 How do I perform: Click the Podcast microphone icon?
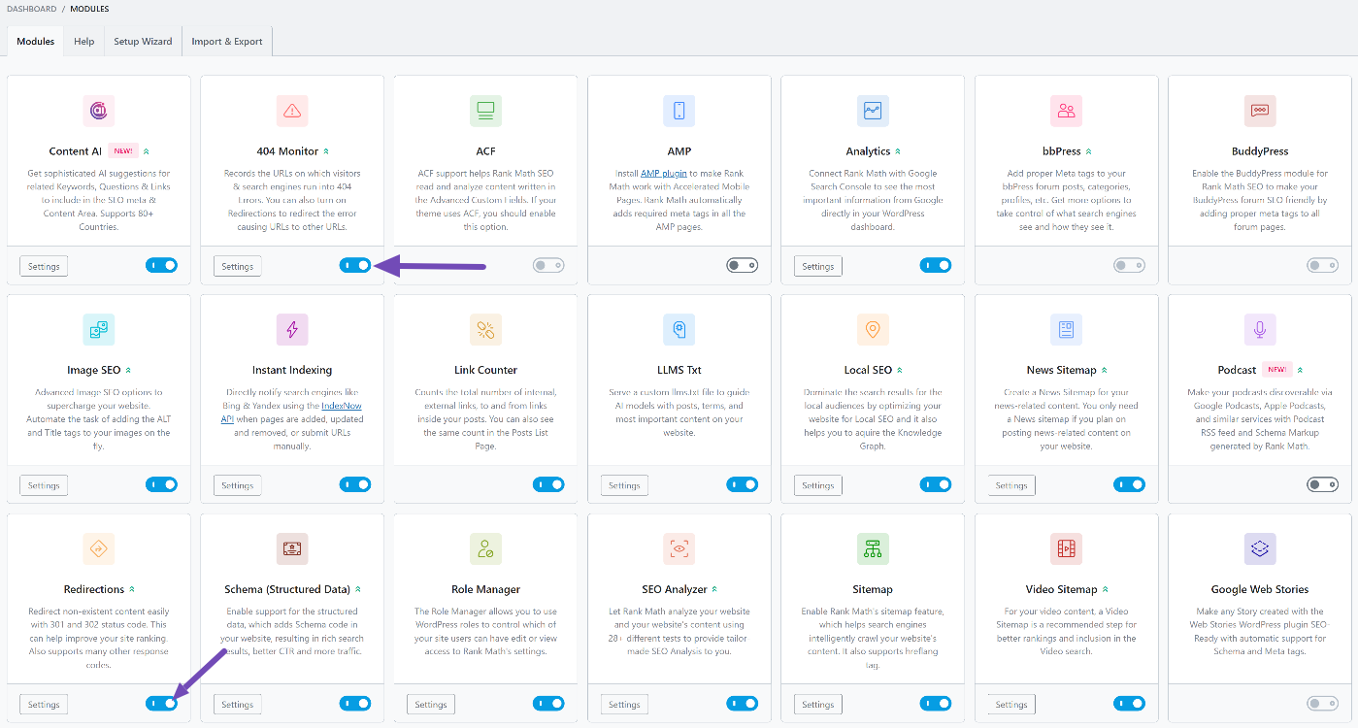click(x=1260, y=330)
